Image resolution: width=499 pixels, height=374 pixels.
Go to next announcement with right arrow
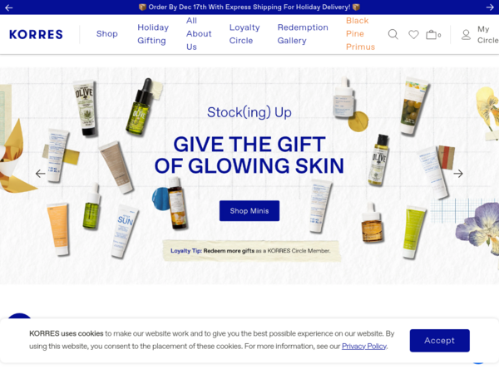490,7
